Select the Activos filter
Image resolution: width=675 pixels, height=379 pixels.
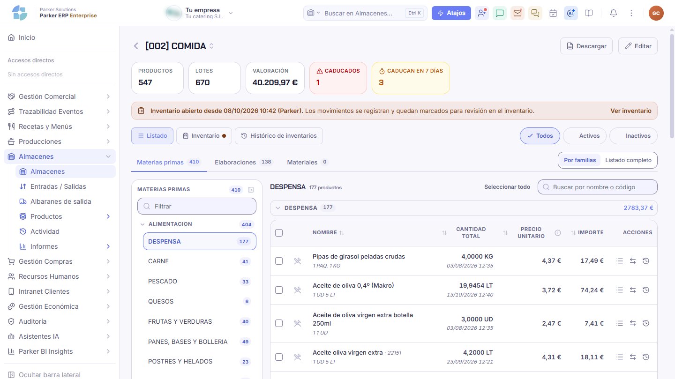click(x=585, y=136)
